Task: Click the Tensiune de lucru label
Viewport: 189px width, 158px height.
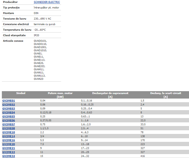Action: (x=14, y=19)
